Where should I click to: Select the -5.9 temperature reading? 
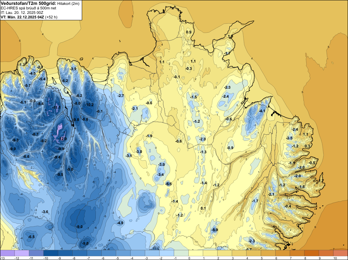coord(215,230)
